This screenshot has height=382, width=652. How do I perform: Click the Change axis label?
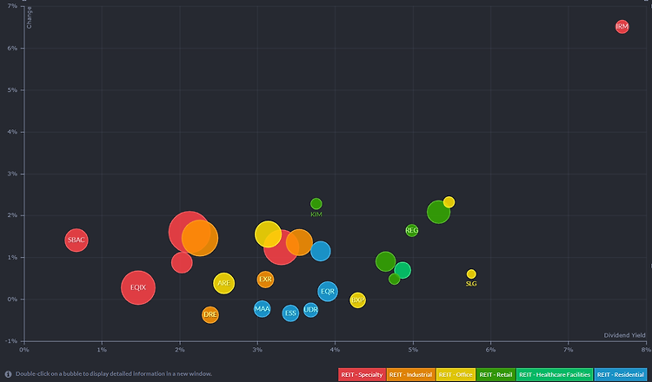pos(29,17)
